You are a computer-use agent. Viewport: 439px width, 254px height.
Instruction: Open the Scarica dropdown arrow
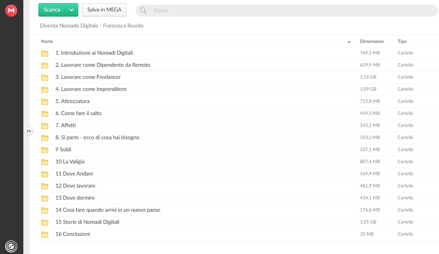(x=72, y=10)
